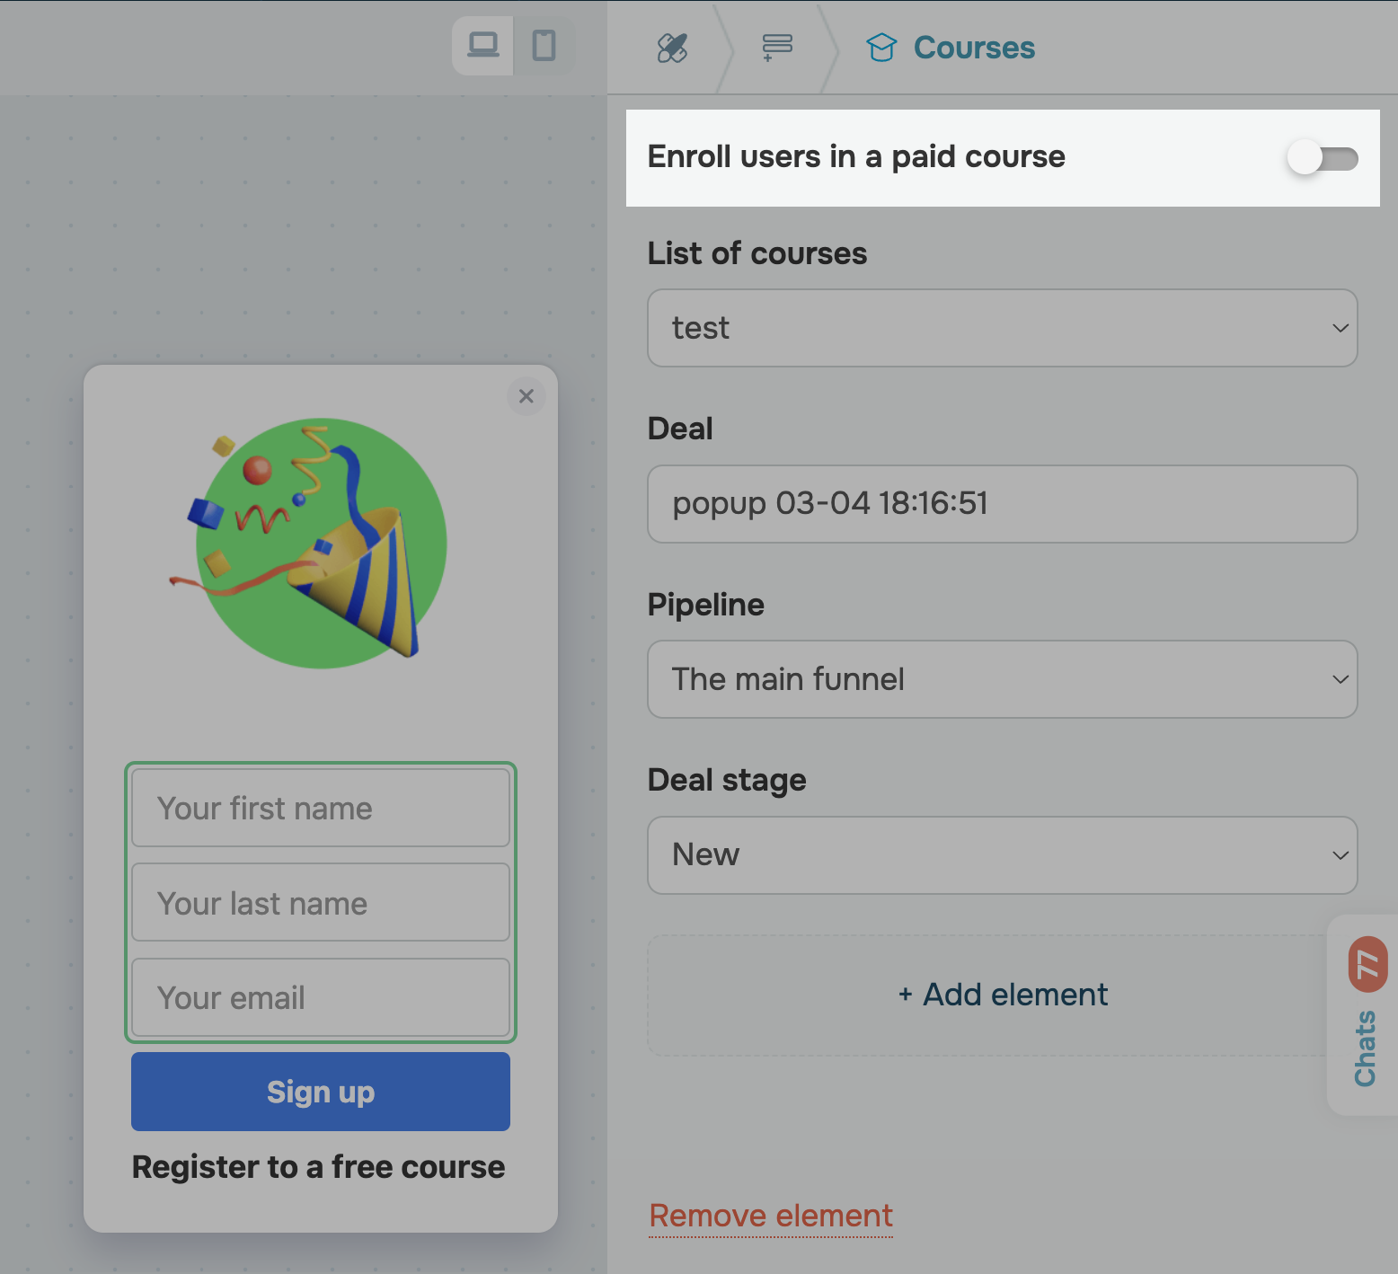Click the Remove element link
The image size is (1398, 1274).
point(770,1216)
